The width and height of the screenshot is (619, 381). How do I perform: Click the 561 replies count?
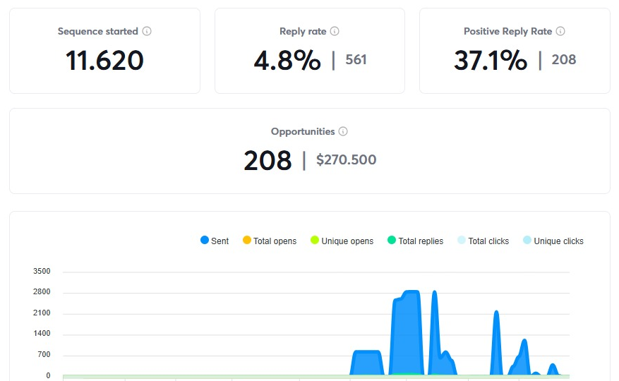click(356, 59)
